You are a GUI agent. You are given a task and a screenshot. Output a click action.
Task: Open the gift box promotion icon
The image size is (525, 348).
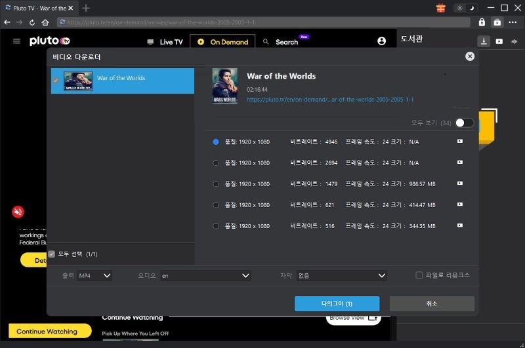[440, 8]
